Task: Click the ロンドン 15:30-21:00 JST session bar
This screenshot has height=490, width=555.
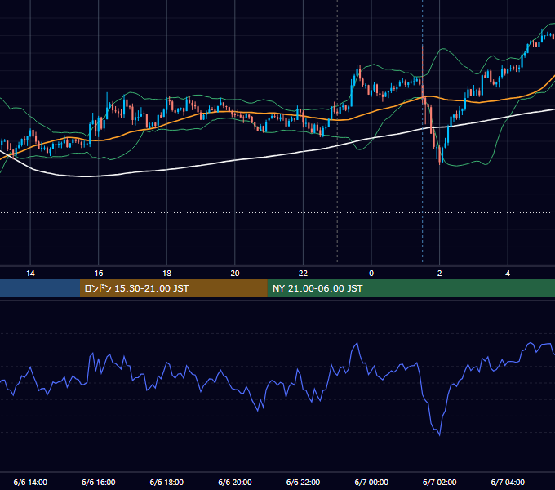Action: click(x=173, y=288)
